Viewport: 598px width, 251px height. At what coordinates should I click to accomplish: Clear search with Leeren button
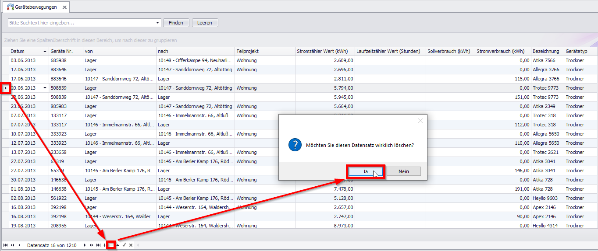coord(205,23)
